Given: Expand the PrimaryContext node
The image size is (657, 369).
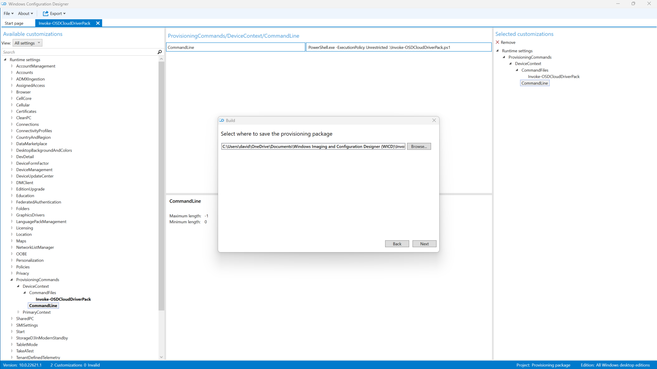Looking at the screenshot, I should coord(18,312).
